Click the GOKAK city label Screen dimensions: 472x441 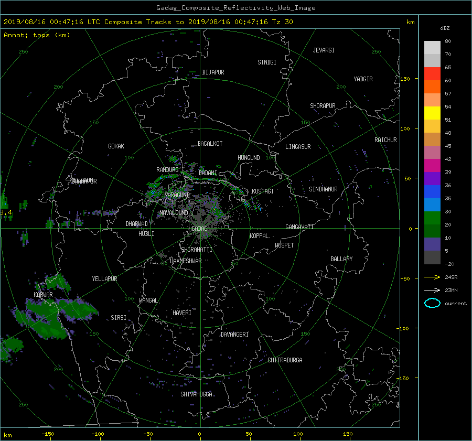tap(116, 146)
